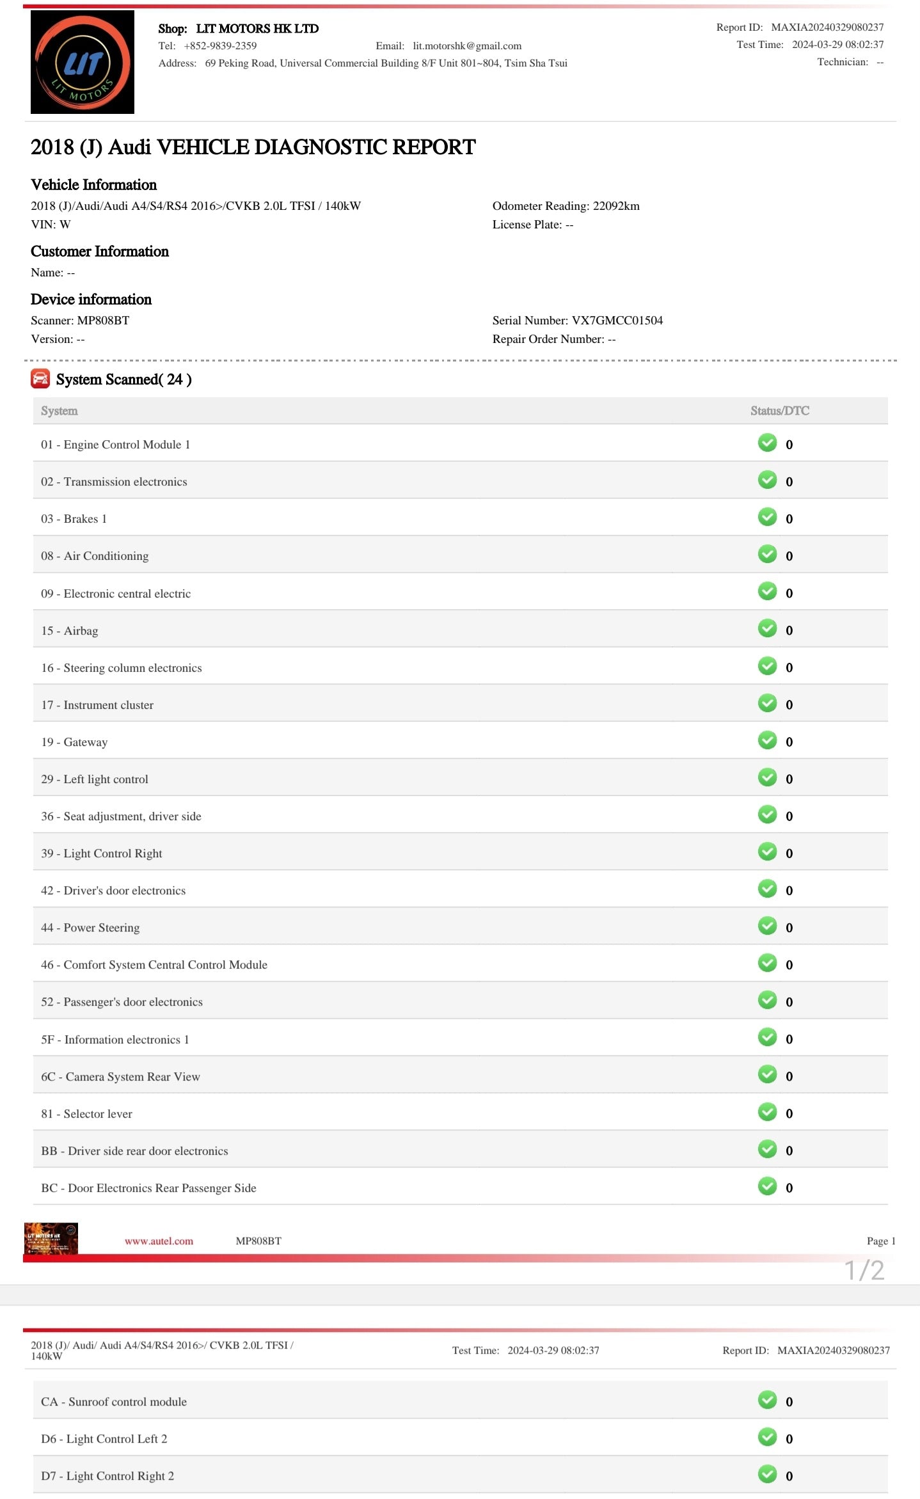Click the System column header

coord(59,411)
